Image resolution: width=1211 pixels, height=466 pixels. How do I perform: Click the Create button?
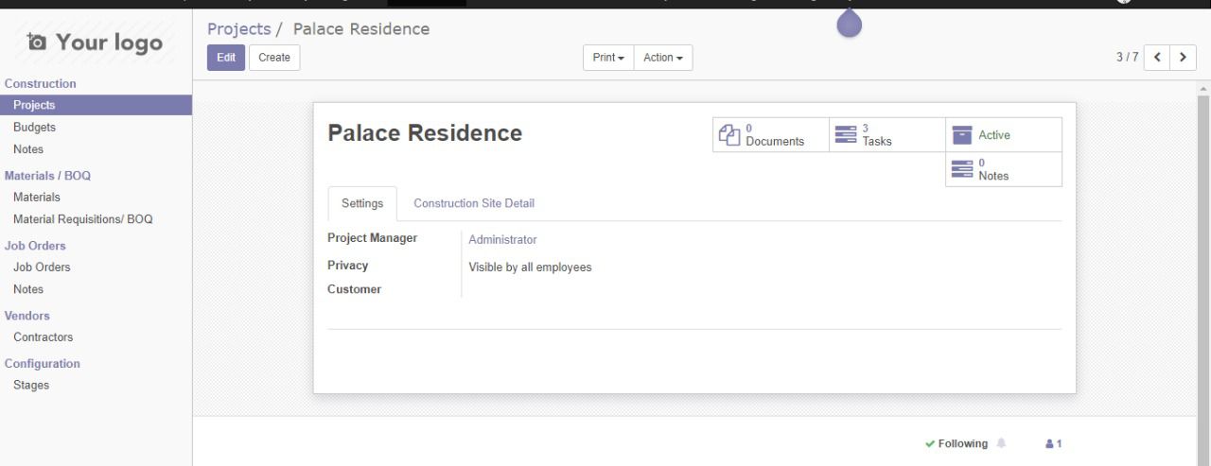[274, 58]
